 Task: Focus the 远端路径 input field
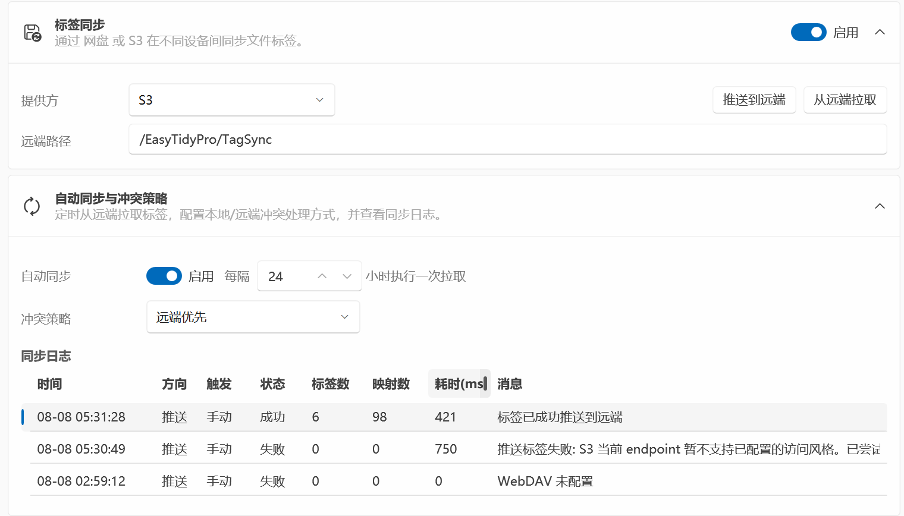click(x=508, y=139)
